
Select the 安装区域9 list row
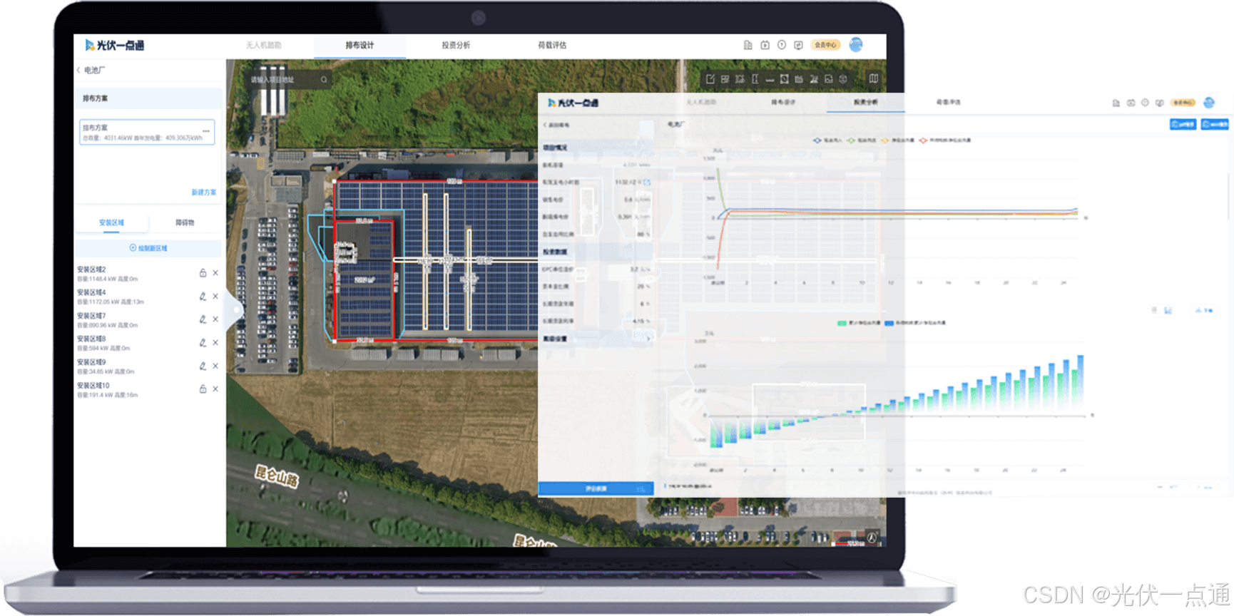tap(148, 366)
